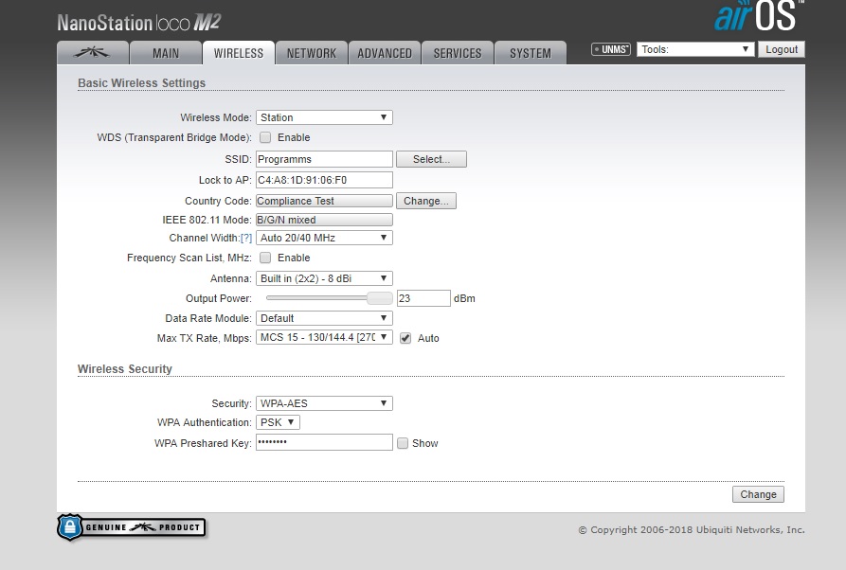This screenshot has height=570, width=846.
Task: Open the Channel Width help link
Action: click(x=246, y=238)
